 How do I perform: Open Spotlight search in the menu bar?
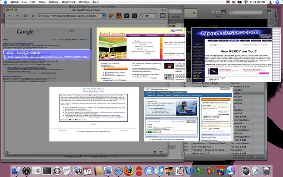tap(278, 2)
